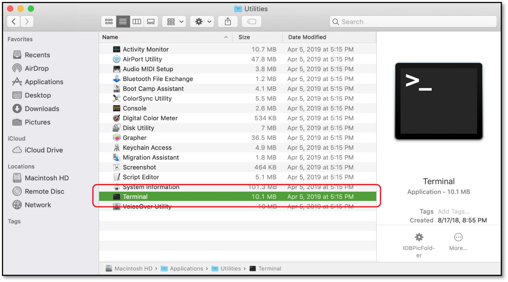Click Macintosh HD in the path bar
This screenshot has width=508, height=282.
[x=129, y=268]
